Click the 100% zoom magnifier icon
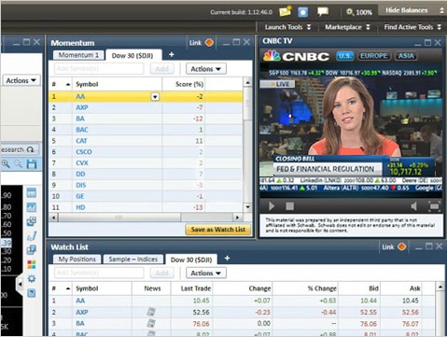The height and width of the screenshot is (337, 447). coord(350,12)
